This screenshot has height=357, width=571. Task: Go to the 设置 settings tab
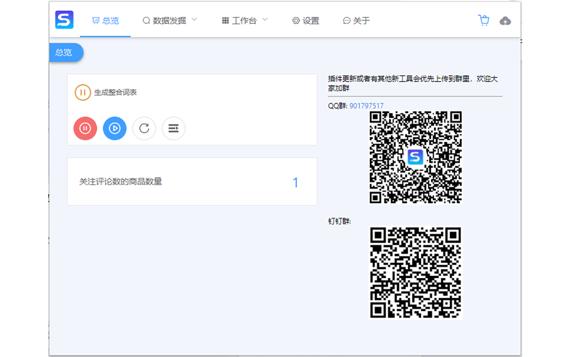(x=306, y=21)
